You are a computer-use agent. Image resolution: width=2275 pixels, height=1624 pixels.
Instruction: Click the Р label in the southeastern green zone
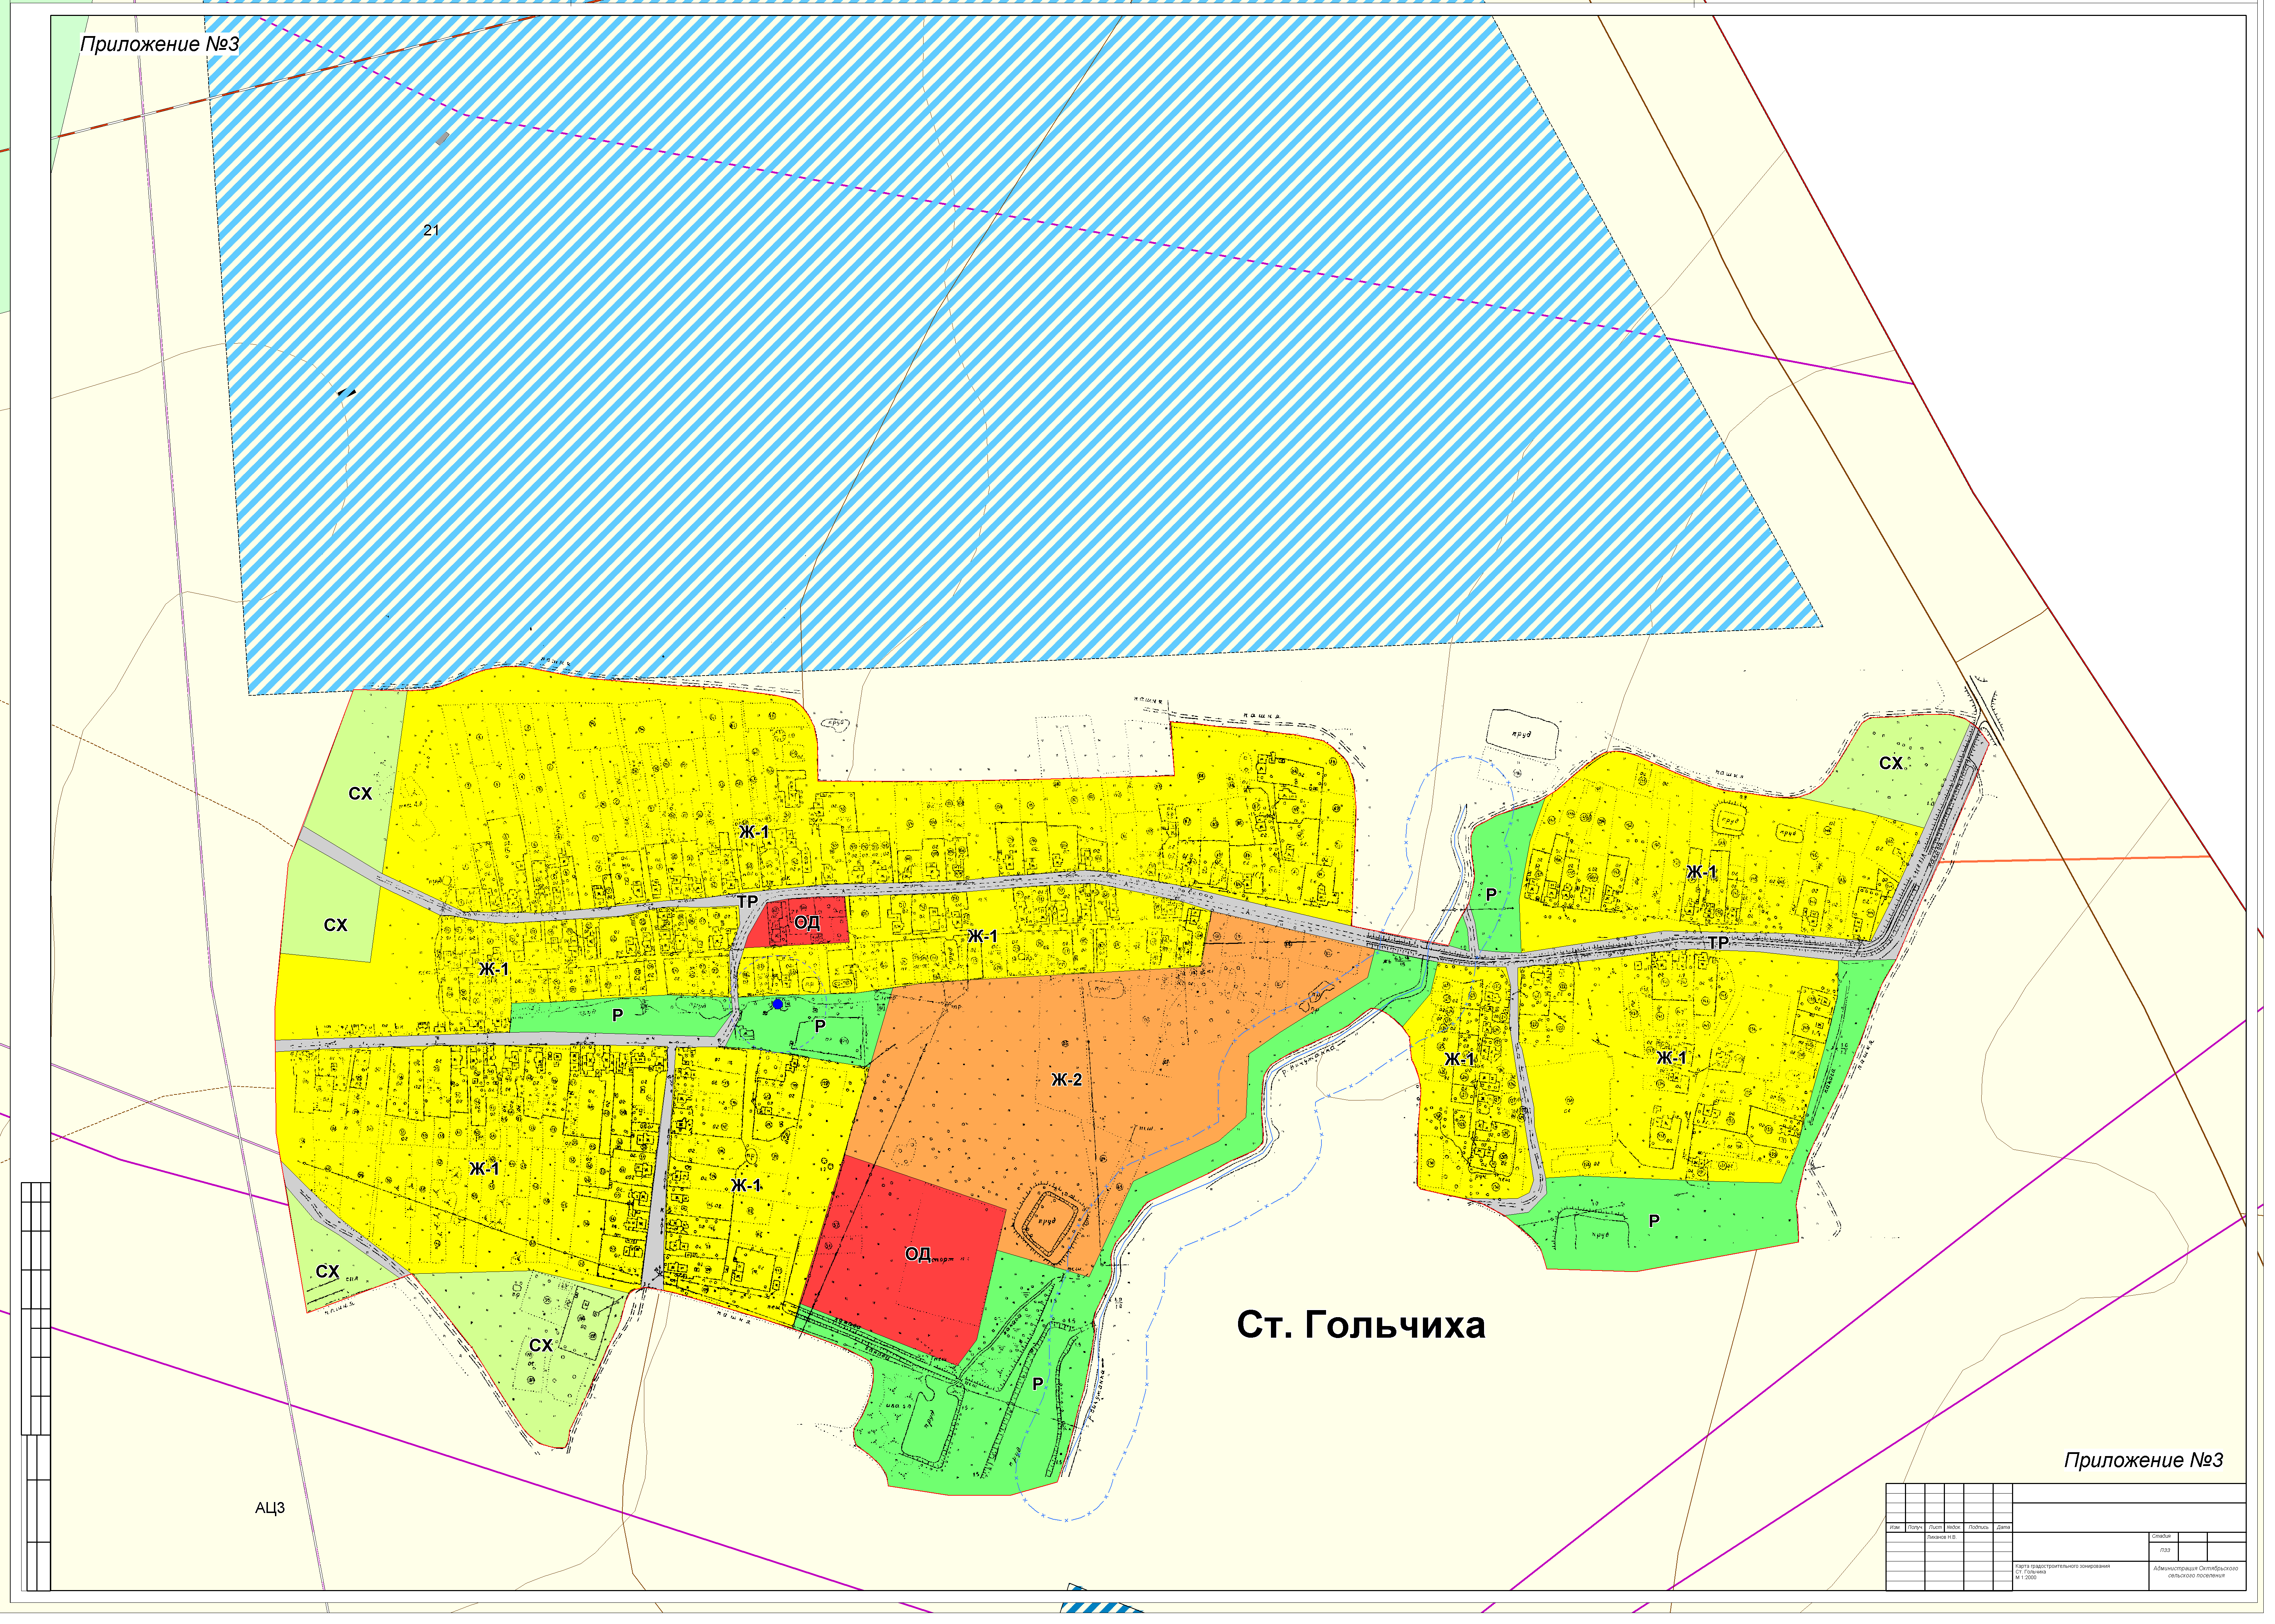pyautogui.click(x=1654, y=1221)
